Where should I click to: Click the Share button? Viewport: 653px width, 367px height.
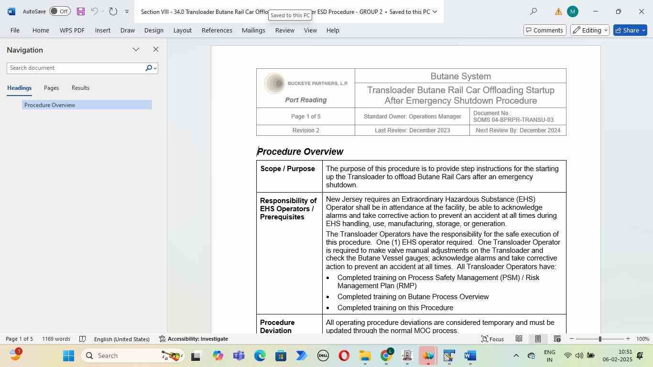[x=630, y=30]
